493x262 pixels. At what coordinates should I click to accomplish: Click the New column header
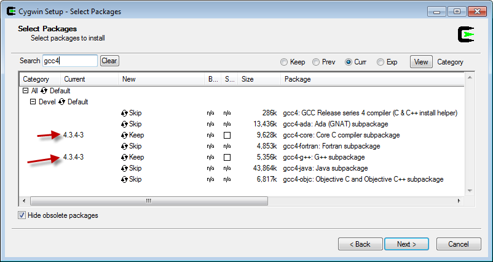click(x=161, y=79)
